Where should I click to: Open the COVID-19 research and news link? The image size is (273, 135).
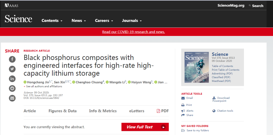pyautogui.click(x=133, y=32)
